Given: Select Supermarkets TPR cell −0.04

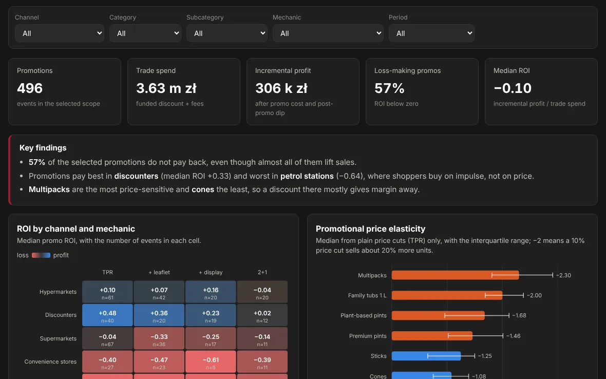Looking at the screenshot, I should coord(107,338).
